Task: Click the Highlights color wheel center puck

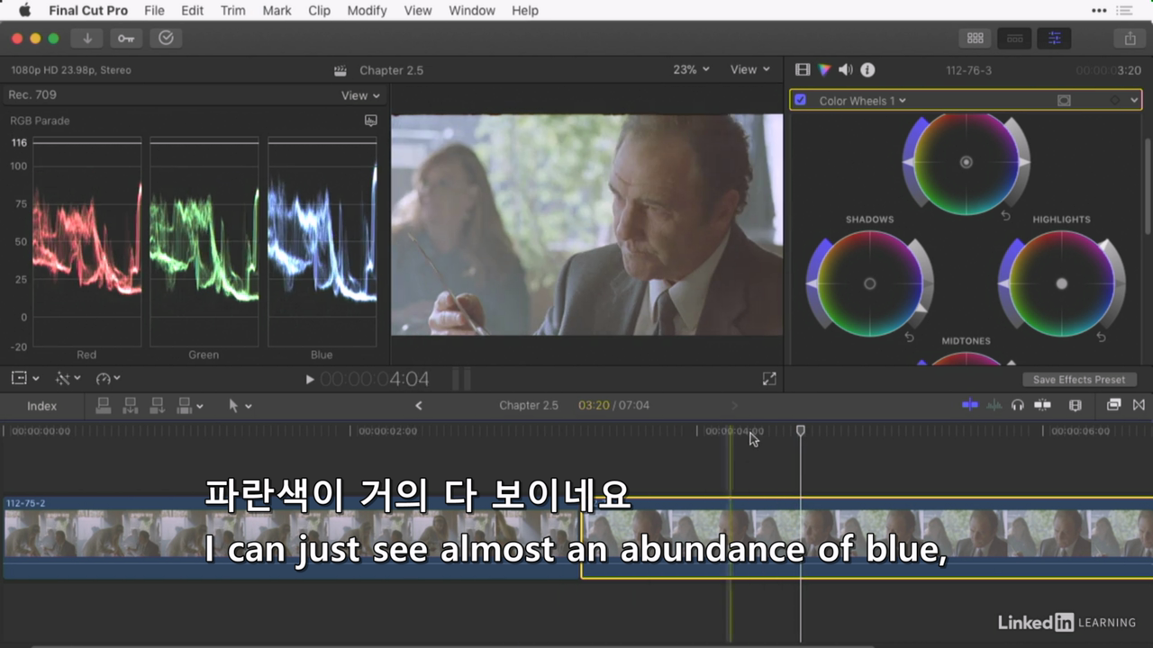Action: pos(1062,283)
